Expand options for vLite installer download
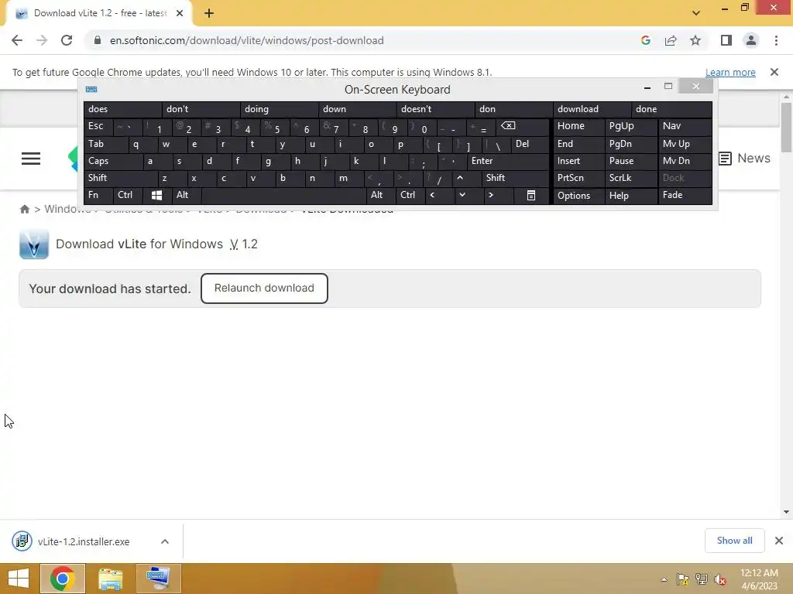 (x=165, y=541)
